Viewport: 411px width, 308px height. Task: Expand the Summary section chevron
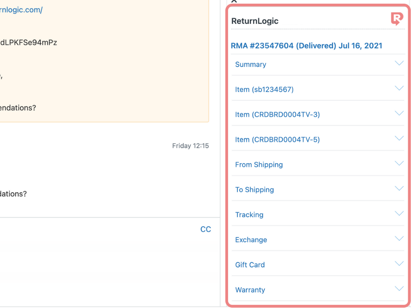point(399,63)
